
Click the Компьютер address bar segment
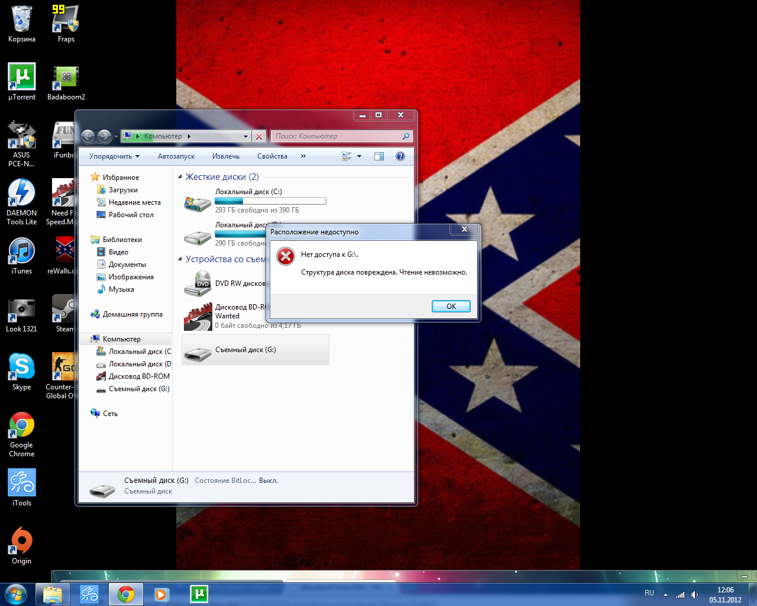[163, 136]
